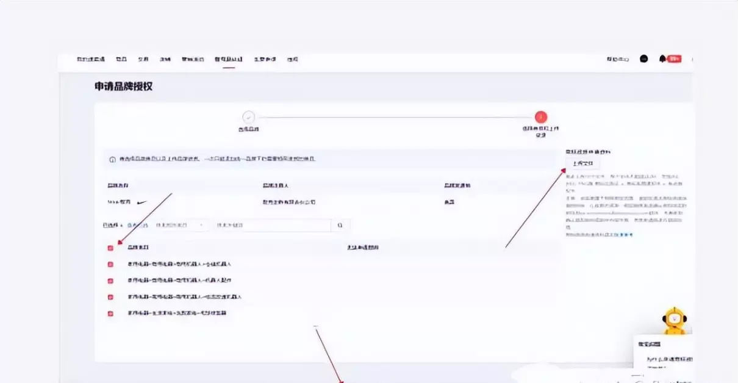This screenshot has height=383, width=738.
Task: Uncheck the last category row checkbox
Action: tap(110, 313)
